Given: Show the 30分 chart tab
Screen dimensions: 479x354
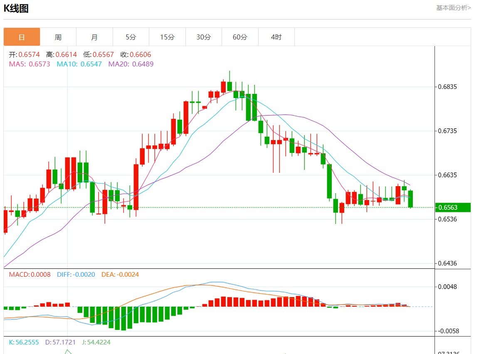Looking at the screenshot, I should pyautogui.click(x=204, y=37).
